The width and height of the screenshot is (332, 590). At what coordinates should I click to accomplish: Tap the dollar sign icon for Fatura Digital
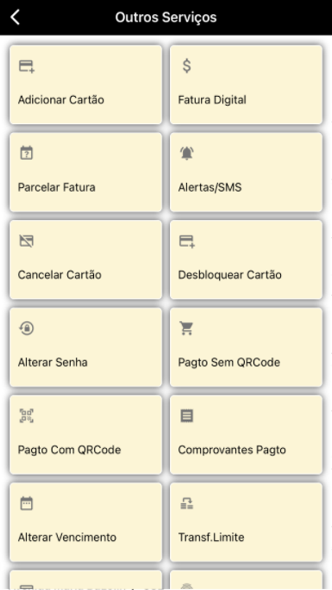pos(186,66)
